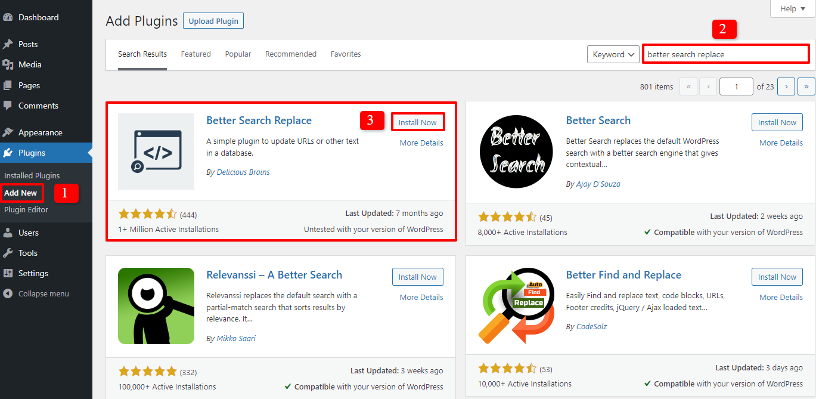Open More Details for Relevanssi plugin
Image resolution: width=816 pixels, height=399 pixels.
pyautogui.click(x=421, y=296)
